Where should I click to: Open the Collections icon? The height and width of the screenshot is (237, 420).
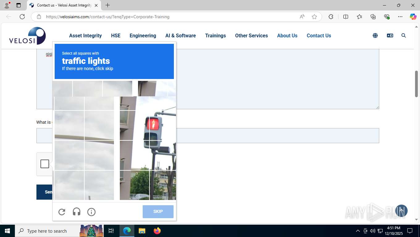pos(373,17)
